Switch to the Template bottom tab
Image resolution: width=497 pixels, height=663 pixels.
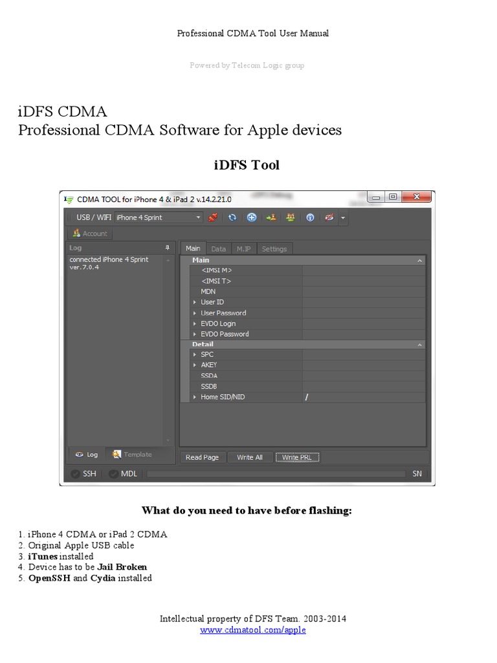132,455
